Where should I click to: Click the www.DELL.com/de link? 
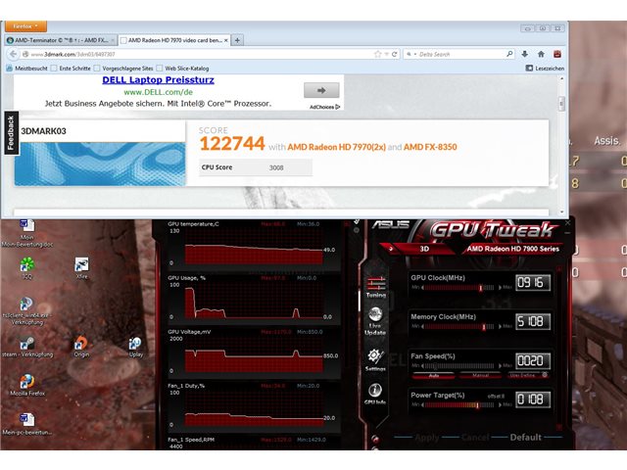[159, 92]
